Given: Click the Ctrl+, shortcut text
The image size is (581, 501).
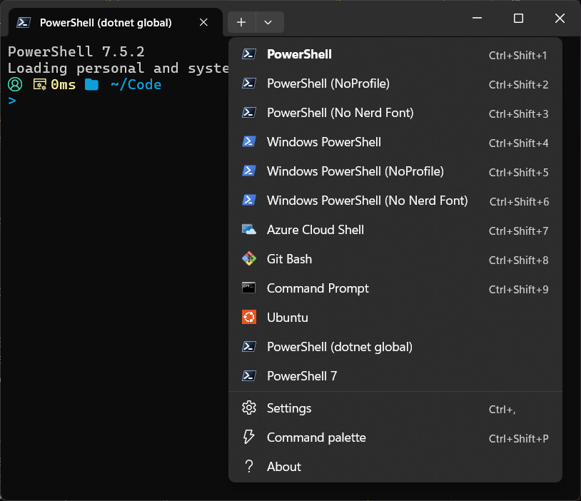Looking at the screenshot, I should tap(502, 410).
